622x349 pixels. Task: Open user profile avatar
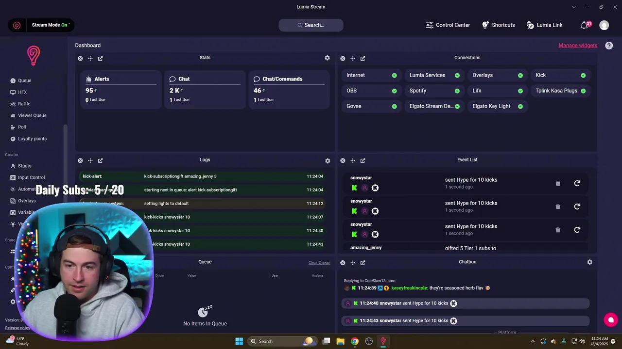(604, 25)
